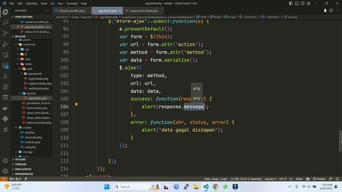This screenshot has width=342, height=192.
Task: Toggle Panel visibility in title bar
Action: click(297, 3)
